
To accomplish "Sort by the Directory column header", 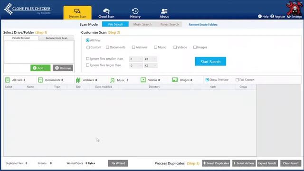I will tap(154, 87).
